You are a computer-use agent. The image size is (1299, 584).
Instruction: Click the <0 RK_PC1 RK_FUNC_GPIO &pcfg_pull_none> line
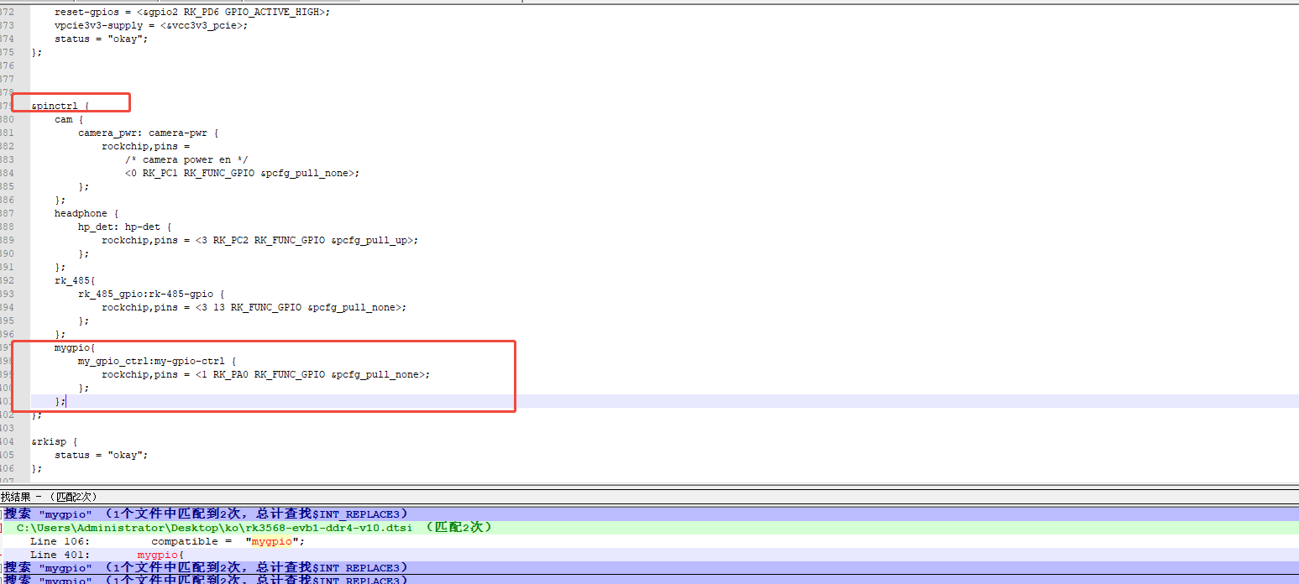(243, 173)
